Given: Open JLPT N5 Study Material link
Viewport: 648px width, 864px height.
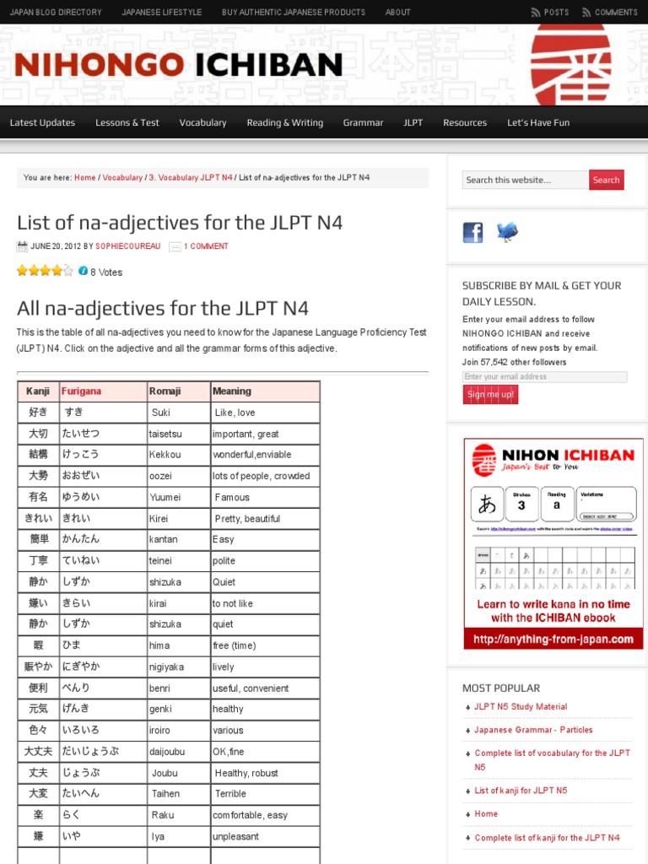Looking at the screenshot, I should [521, 706].
